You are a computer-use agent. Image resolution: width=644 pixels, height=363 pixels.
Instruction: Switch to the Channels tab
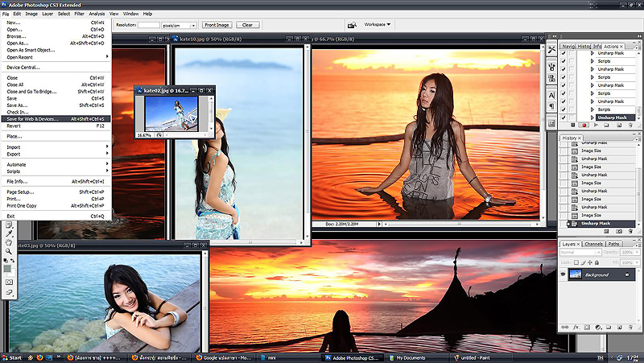tap(593, 244)
